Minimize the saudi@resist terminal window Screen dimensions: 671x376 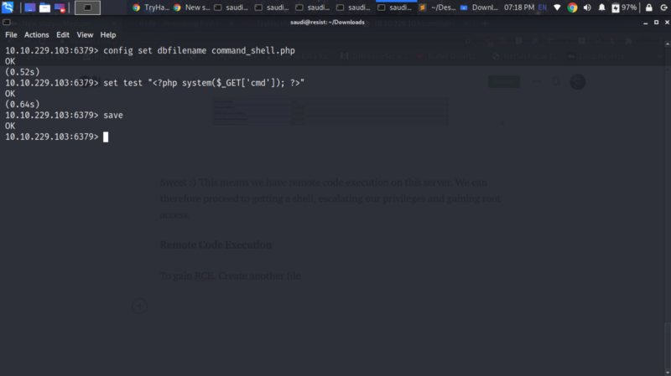pos(645,23)
